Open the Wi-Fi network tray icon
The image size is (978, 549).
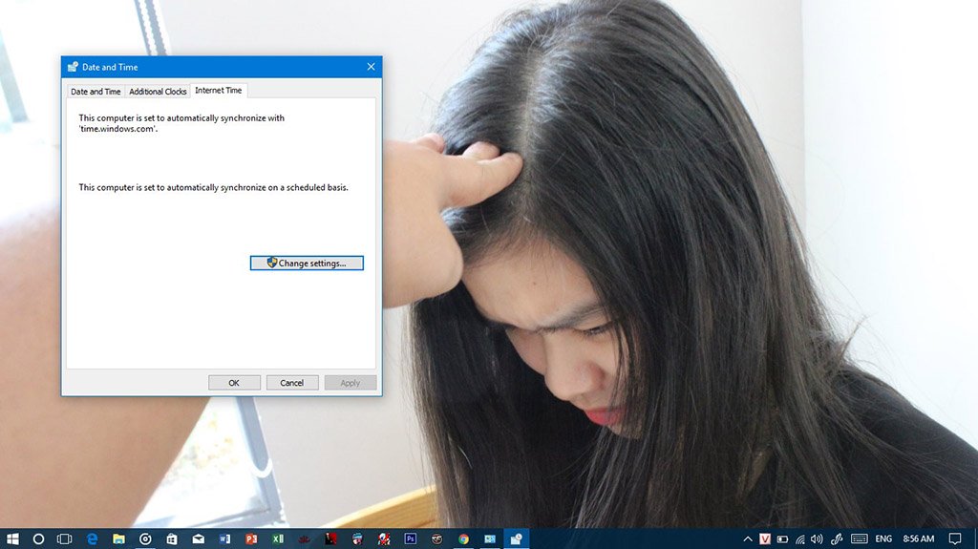pos(800,539)
